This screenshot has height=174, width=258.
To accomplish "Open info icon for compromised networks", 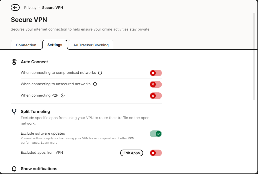I will pos(100,73).
